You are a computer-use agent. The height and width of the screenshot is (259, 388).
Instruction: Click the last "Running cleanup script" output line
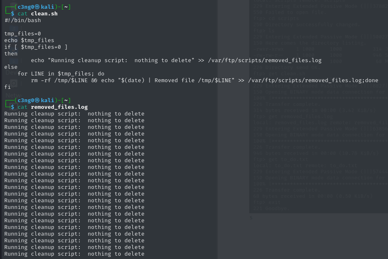[x=74, y=254]
